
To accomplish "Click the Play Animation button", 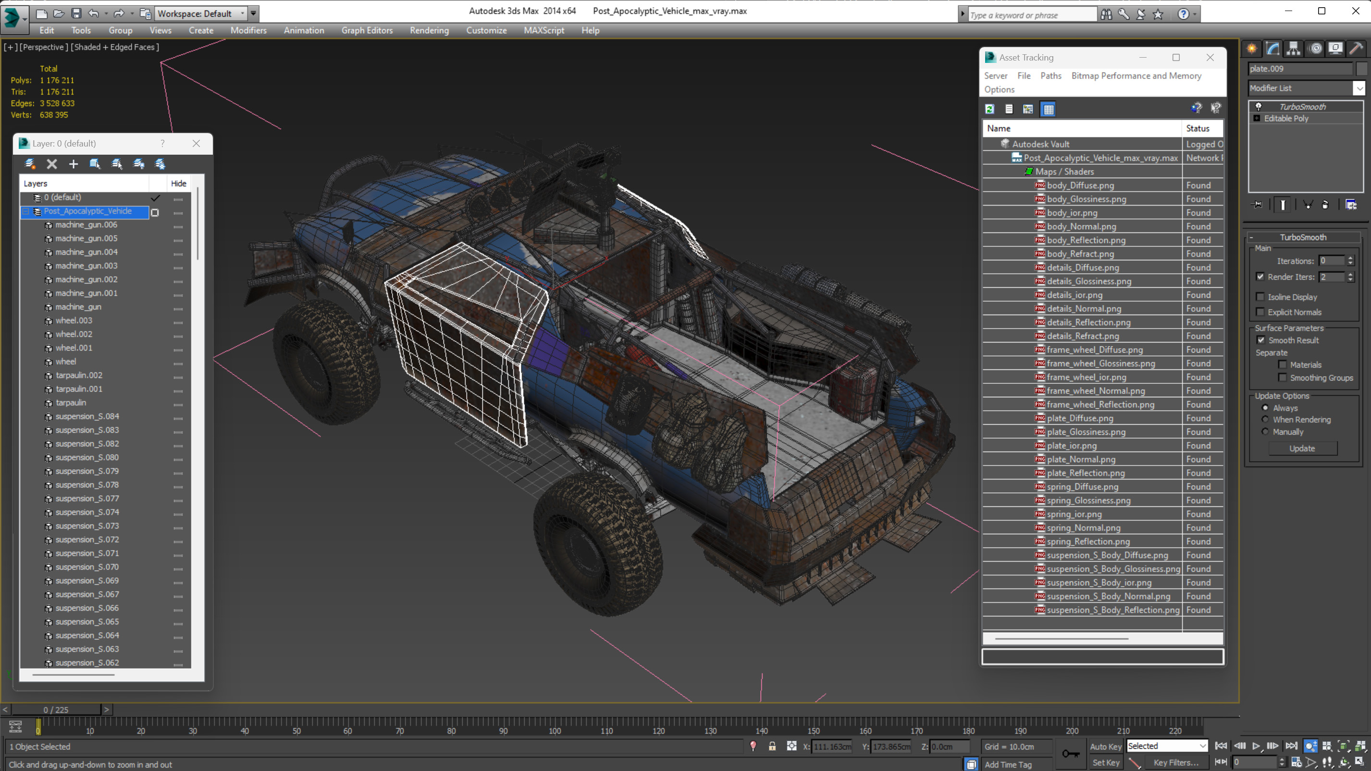I will [x=1256, y=746].
